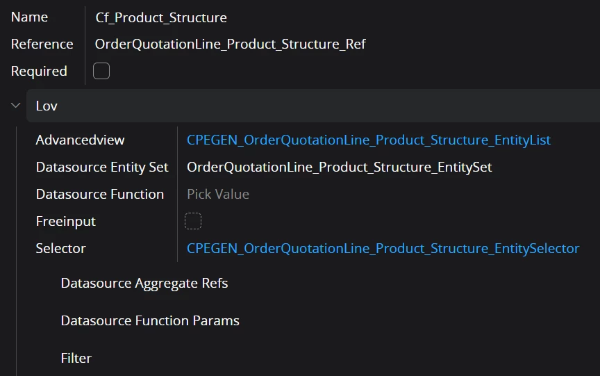
Task: Select the Advancedview property label
Action: click(x=80, y=140)
